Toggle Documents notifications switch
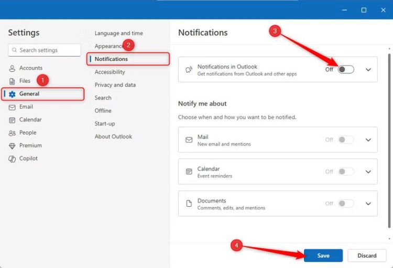This screenshot has width=393, height=268. 345,204
